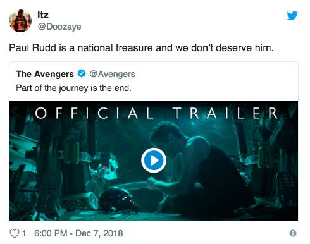This screenshot has width=310, height=244.
Task: Click the Paul Rudd national treasure text
Action: coord(141,47)
